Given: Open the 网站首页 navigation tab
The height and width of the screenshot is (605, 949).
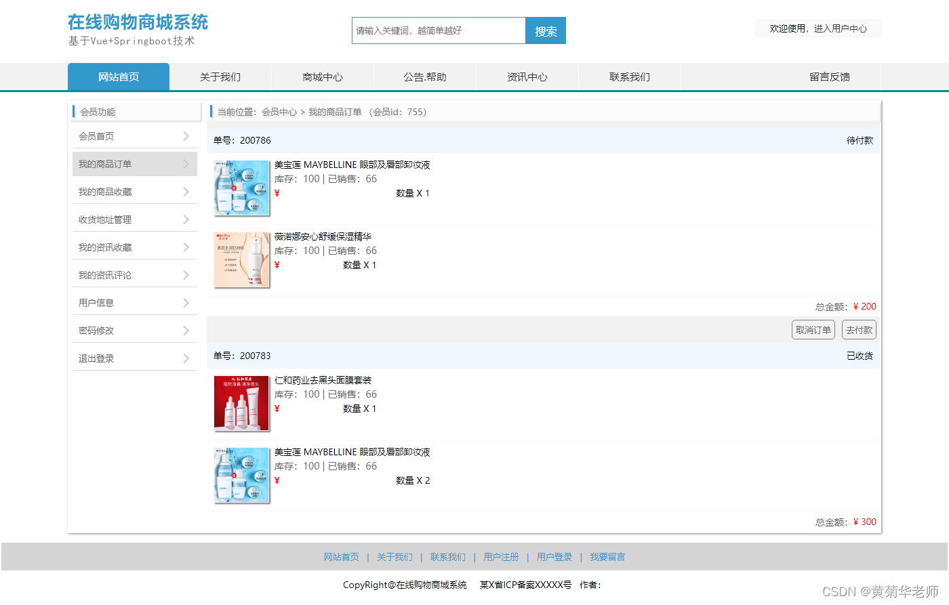Looking at the screenshot, I should (119, 77).
